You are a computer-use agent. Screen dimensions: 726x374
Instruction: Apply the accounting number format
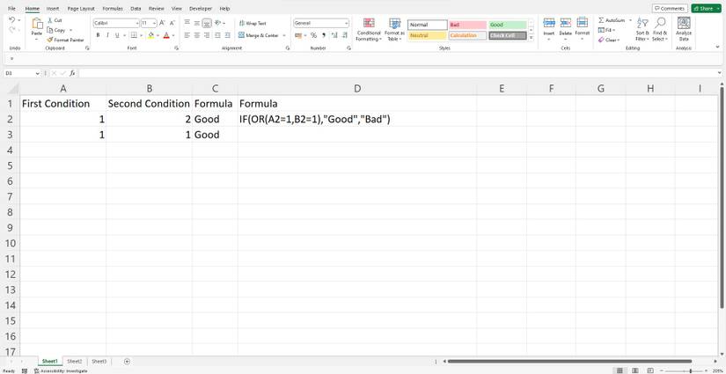coord(298,35)
